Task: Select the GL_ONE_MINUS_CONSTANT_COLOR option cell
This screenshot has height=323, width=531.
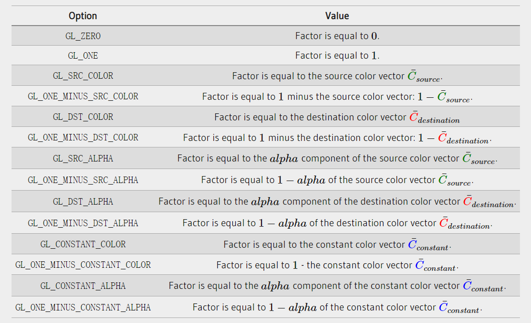Action: [x=83, y=265]
